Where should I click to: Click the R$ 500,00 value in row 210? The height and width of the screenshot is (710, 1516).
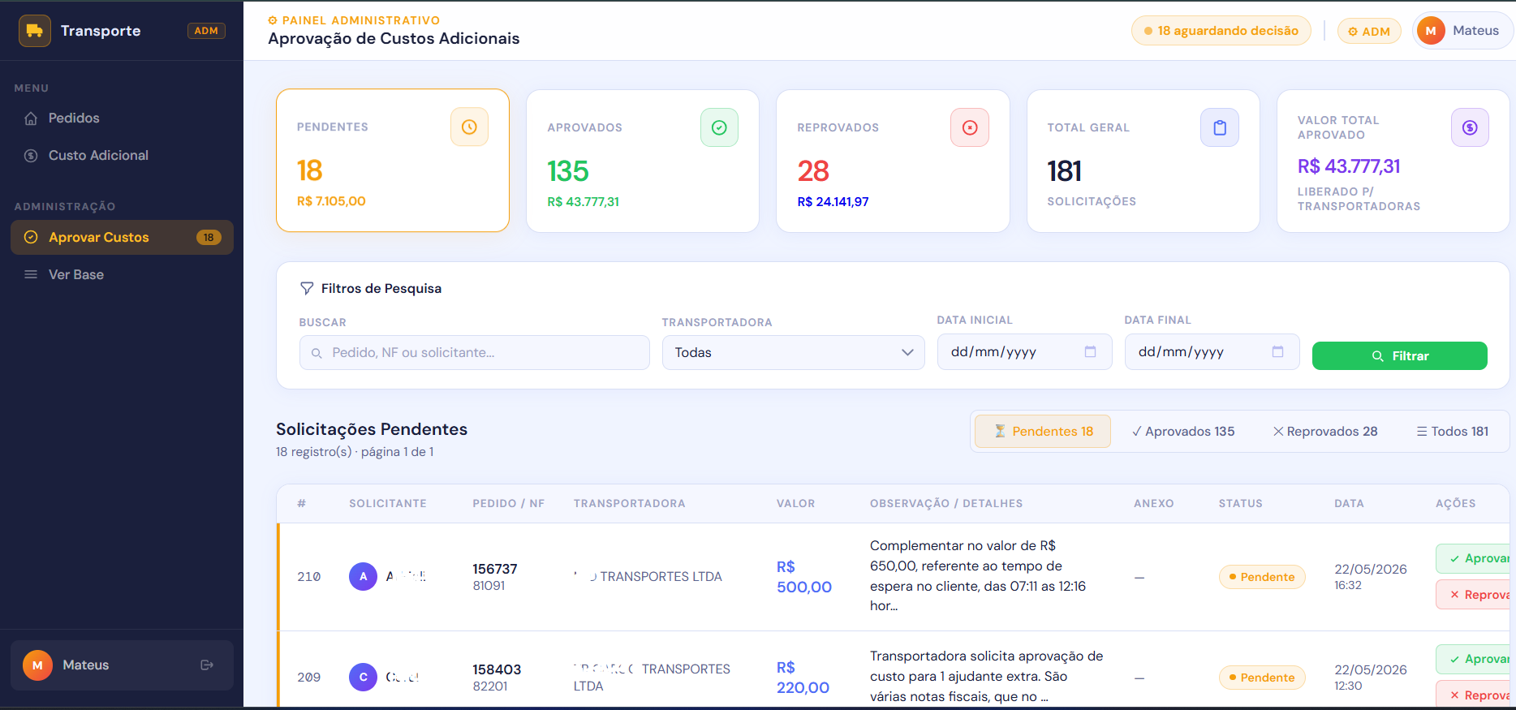tap(803, 577)
